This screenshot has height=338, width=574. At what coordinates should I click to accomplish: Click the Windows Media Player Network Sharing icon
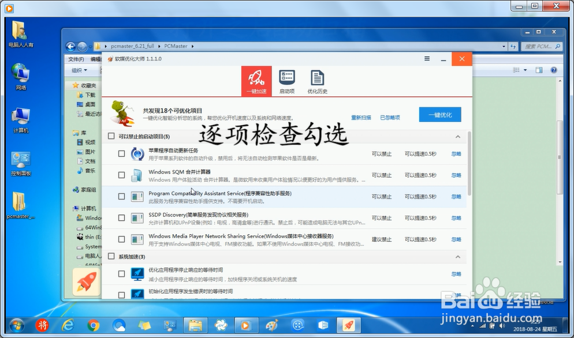137,239
